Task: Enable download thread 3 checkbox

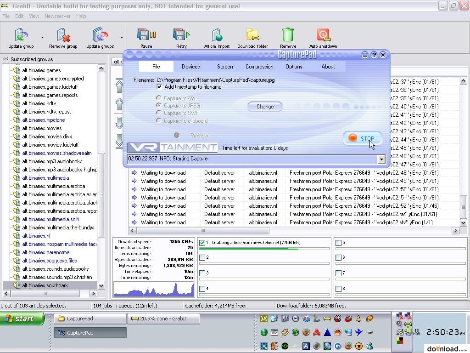Action: [x=202, y=273]
